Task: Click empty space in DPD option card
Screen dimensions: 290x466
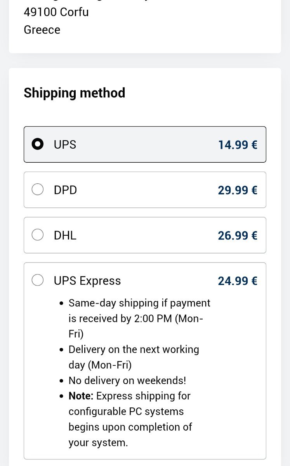Action: pyautogui.click(x=148, y=190)
